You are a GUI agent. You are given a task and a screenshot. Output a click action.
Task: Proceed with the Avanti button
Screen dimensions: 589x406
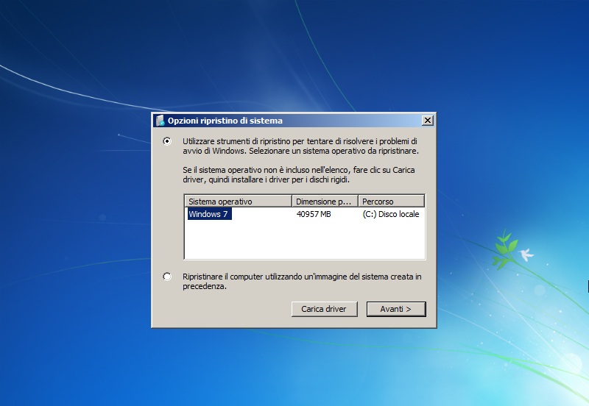396,309
